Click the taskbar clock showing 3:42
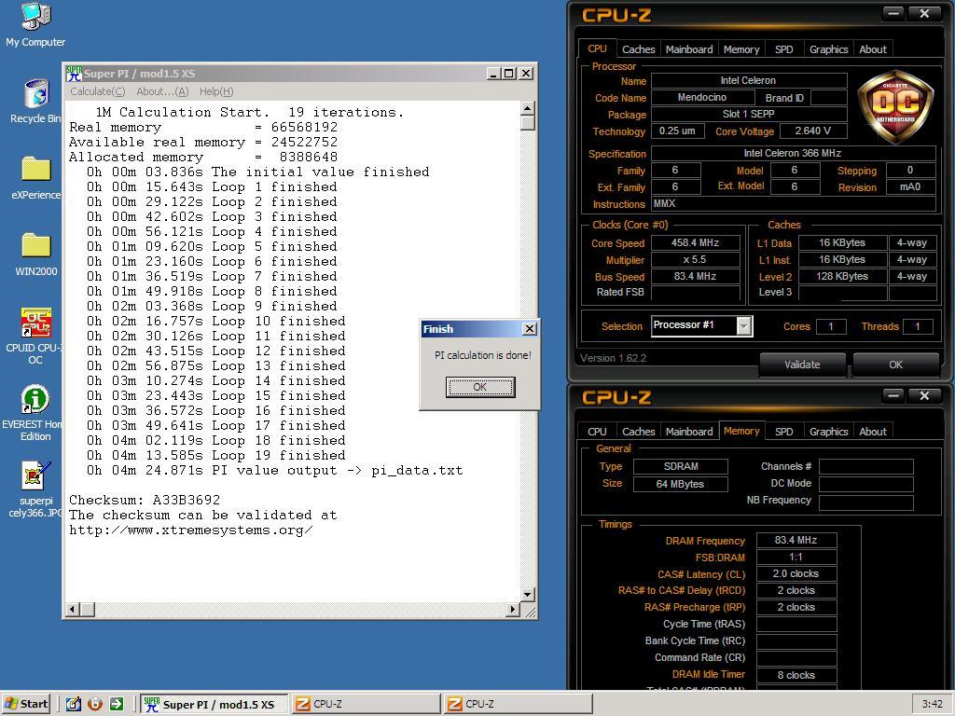Screen dimensions: 955x716 932,704
